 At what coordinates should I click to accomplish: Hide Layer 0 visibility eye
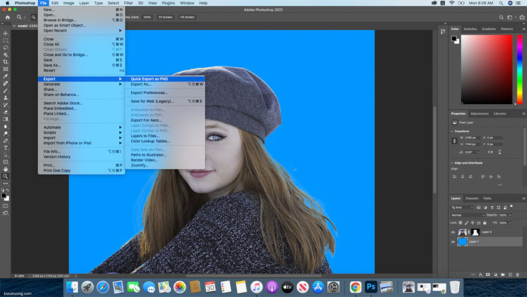(453, 232)
